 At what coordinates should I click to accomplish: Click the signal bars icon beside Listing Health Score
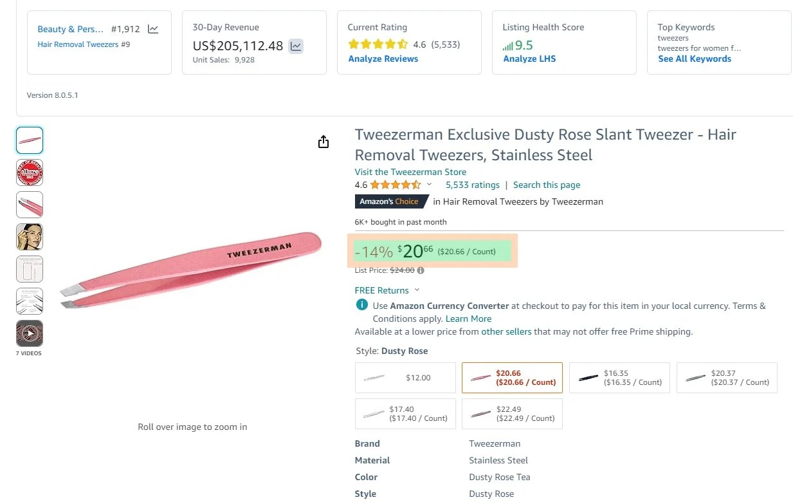pyautogui.click(x=507, y=45)
